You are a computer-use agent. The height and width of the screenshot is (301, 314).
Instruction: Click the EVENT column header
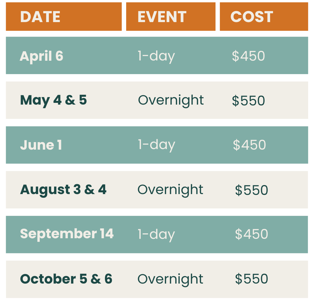click(x=171, y=17)
